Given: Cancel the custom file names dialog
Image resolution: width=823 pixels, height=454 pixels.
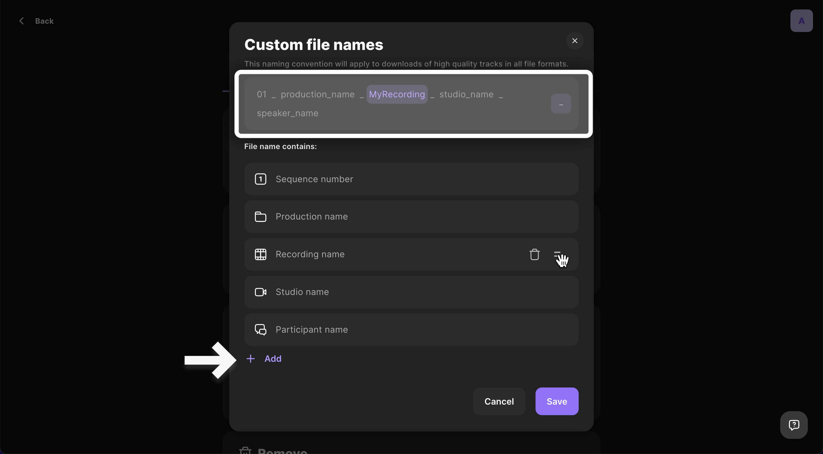Looking at the screenshot, I should (x=499, y=401).
